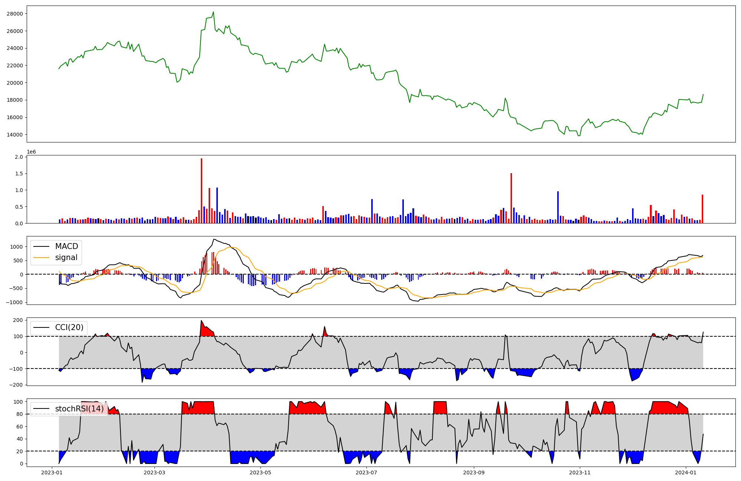Click the black line sample beside CCI(20) legend
741x481 pixels.
[x=41, y=328]
